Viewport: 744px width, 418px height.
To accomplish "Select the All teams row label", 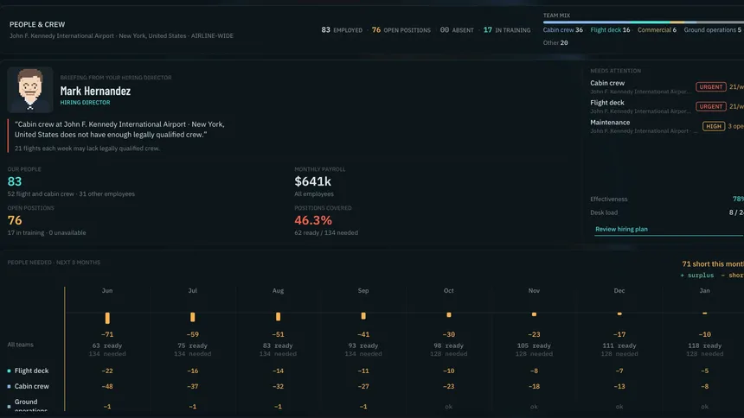I will pyautogui.click(x=21, y=345).
